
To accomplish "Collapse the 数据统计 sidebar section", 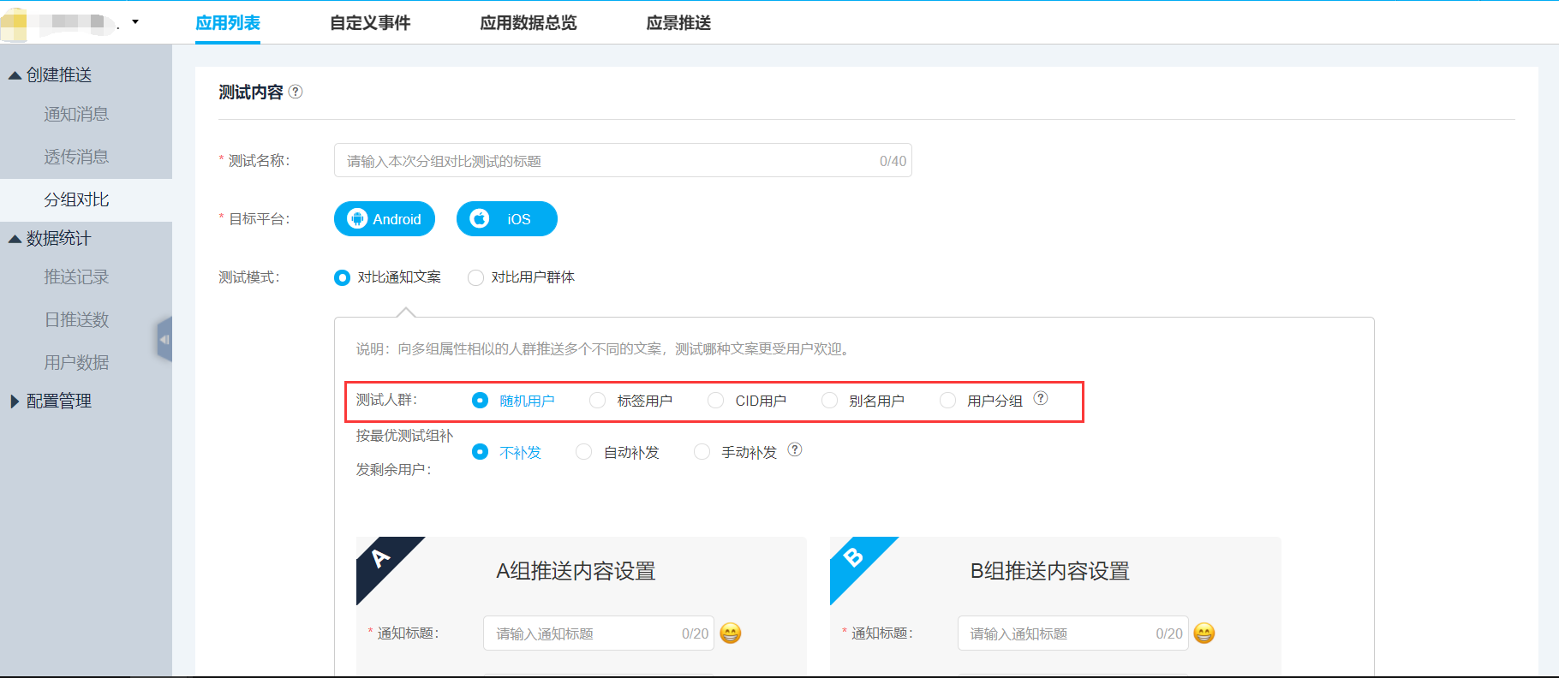I will (15, 239).
